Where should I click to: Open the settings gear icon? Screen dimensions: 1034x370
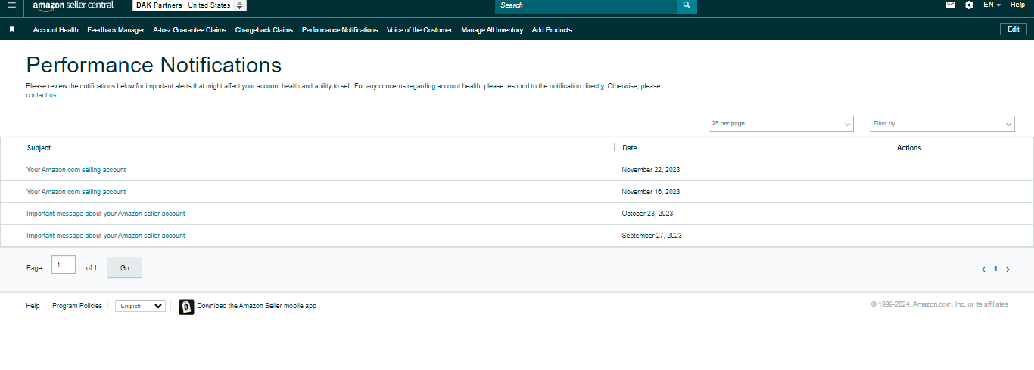[x=970, y=5]
